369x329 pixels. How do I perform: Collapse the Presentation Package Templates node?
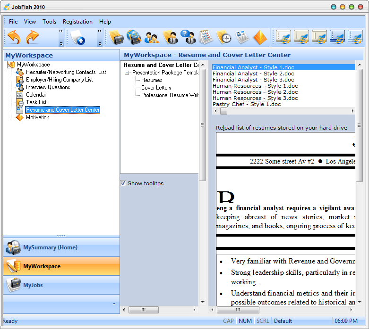pos(127,73)
